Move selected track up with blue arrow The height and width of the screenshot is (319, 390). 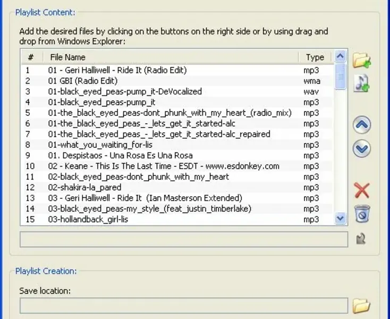[362, 125]
